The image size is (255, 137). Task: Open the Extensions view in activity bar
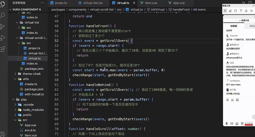point(3,49)
